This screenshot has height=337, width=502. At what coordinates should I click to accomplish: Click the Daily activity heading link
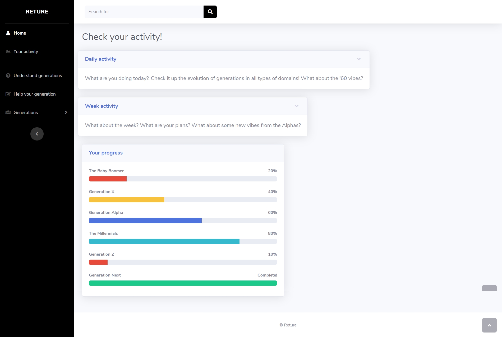pyautogui.click(x=100, y=59)
